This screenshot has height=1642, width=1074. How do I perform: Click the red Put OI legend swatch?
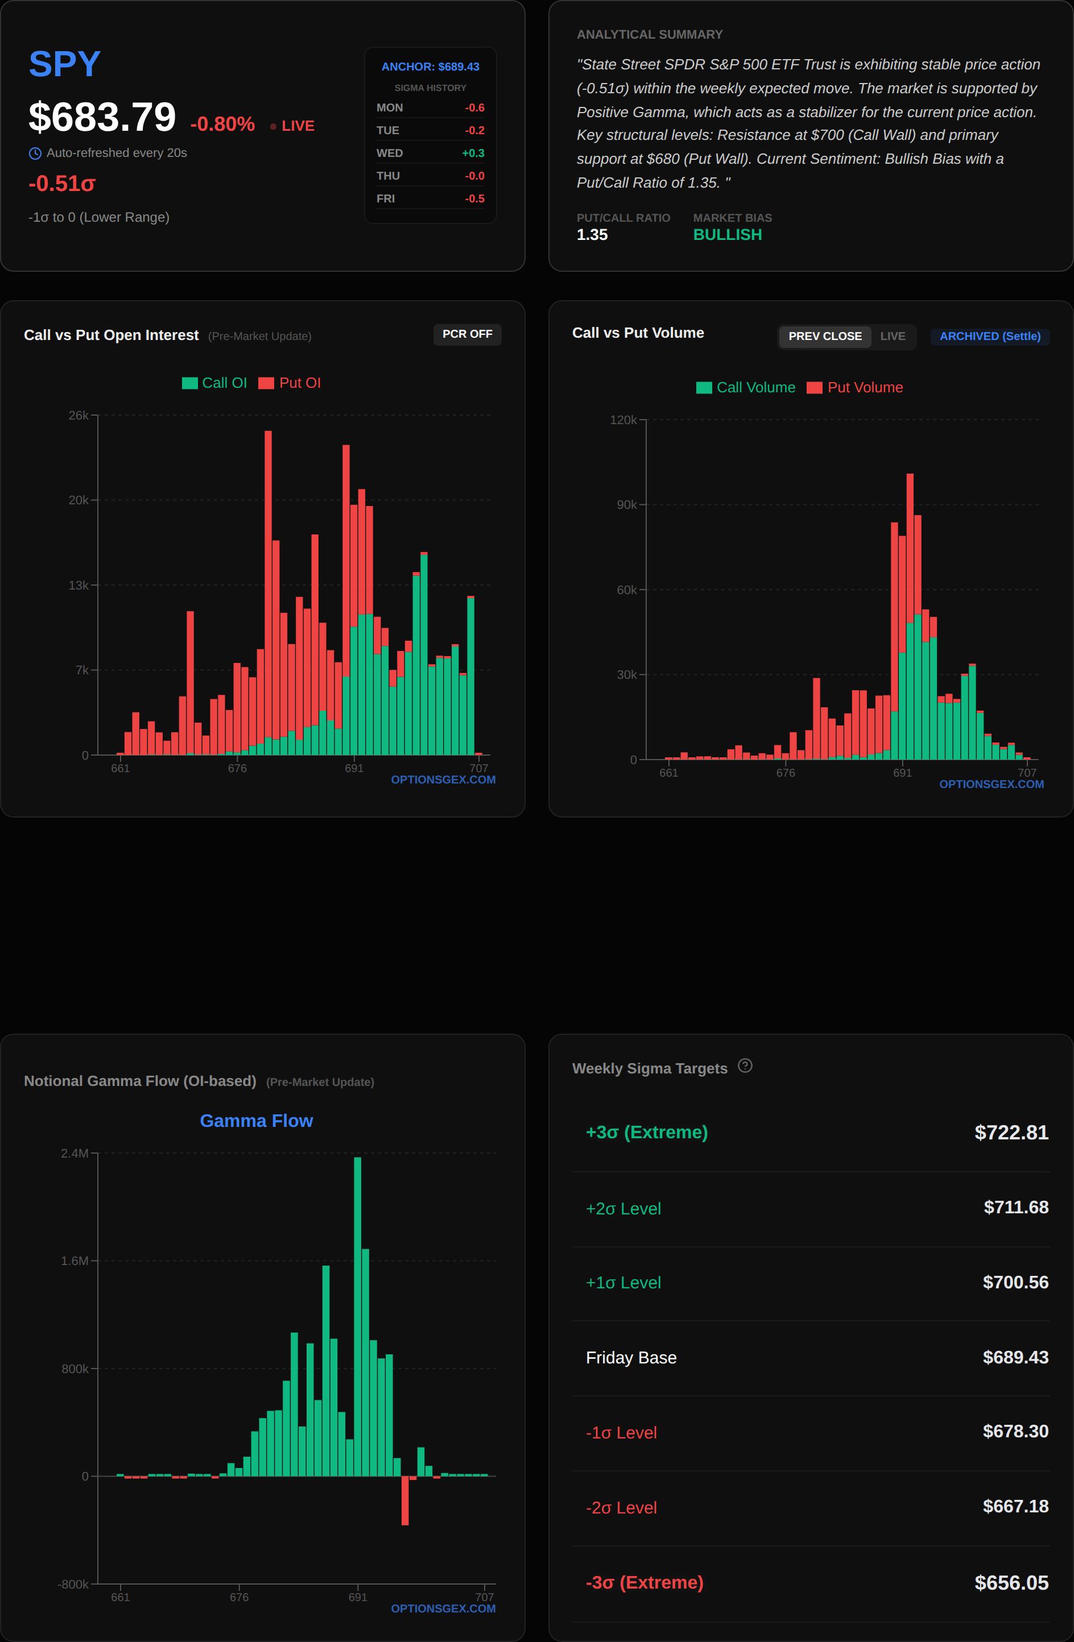(x=266, y=384)
